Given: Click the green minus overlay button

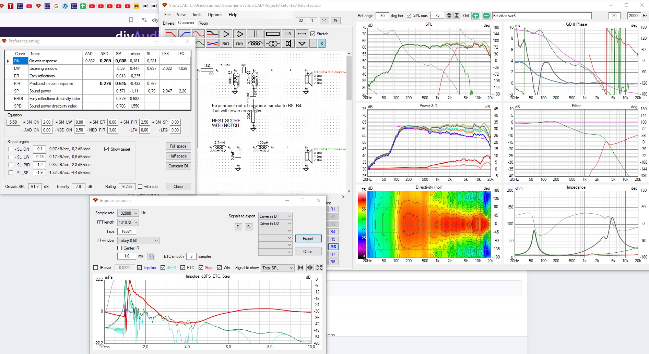Looking at the screenshot, I should click(x=486, y=16).
